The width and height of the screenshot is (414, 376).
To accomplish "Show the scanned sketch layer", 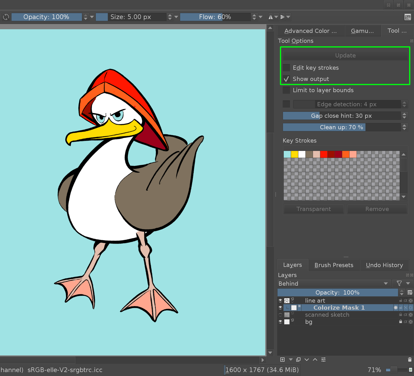I will click(x=280, y=315).
